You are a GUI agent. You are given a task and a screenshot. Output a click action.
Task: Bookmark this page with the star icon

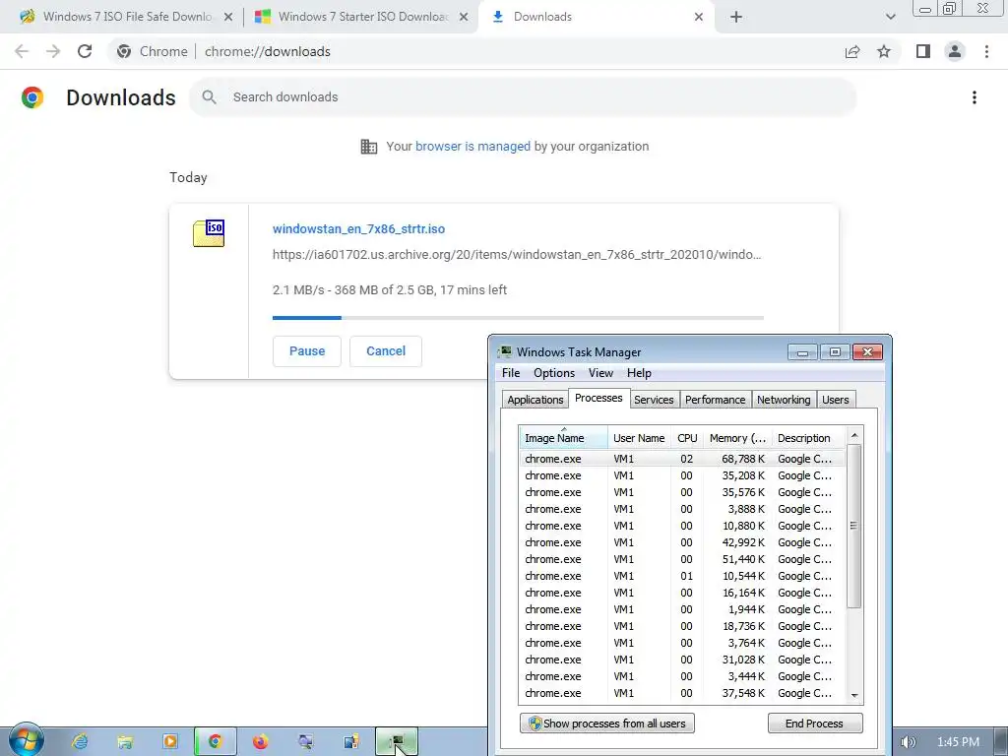(884, 51)
